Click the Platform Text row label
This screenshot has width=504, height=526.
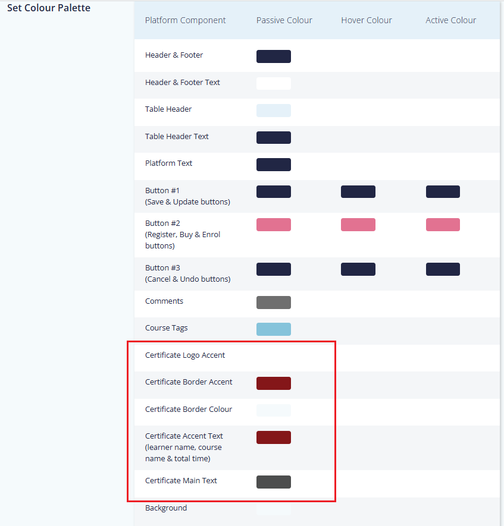coord(168,163)
